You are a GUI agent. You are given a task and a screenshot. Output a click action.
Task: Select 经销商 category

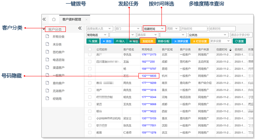(x=57, y=99)
